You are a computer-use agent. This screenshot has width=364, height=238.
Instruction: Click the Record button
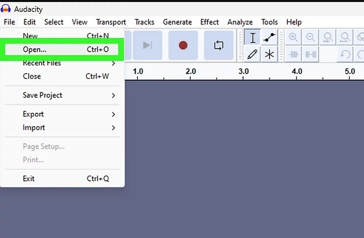[x=183, y=45]
